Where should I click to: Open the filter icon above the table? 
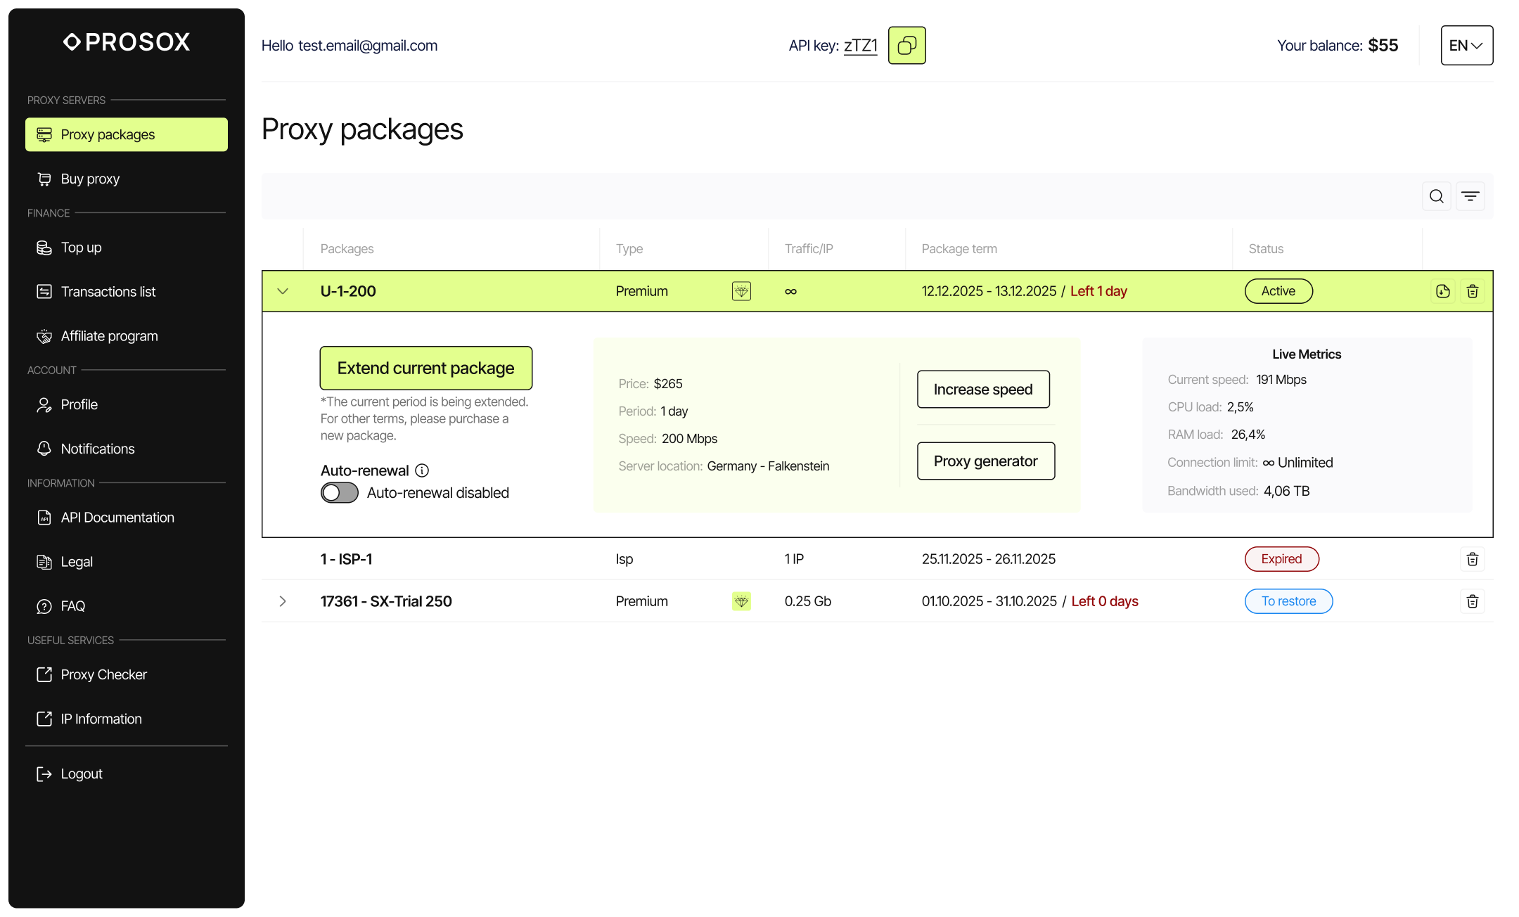point(1470,196)
